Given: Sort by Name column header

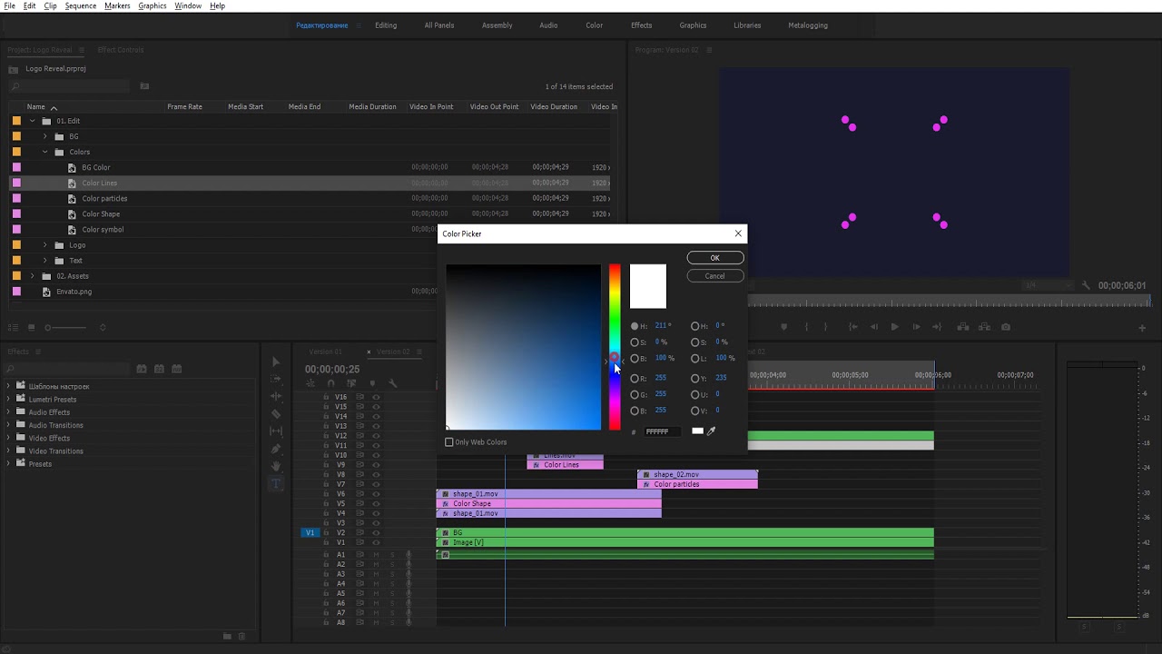Looking at the screenshot, I should pos(35,107).
